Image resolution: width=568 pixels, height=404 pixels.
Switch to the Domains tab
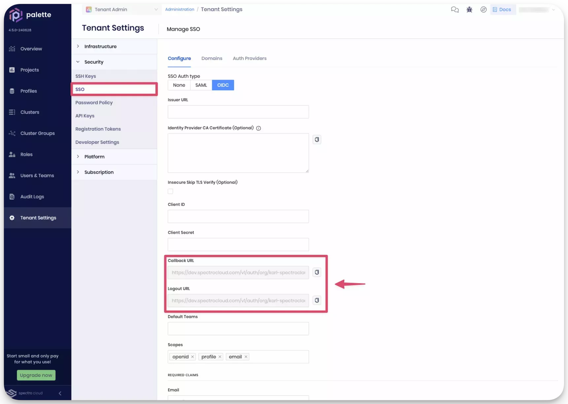(212, 58)
